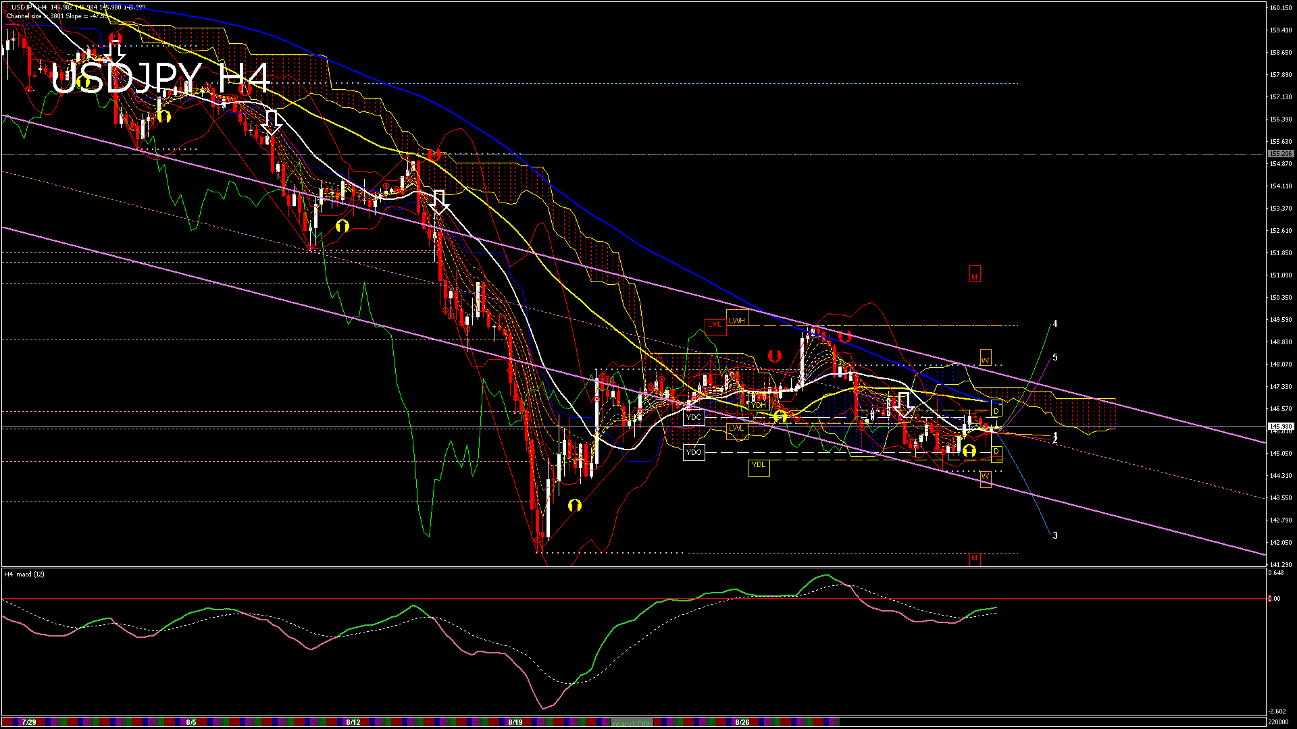Click projection label 3 on blue curve

(x=1055, y=536)
